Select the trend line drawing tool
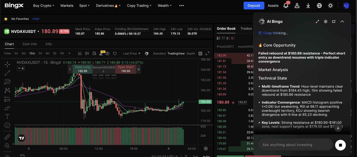This screenshot has width=357, height=157. [7, 73]
